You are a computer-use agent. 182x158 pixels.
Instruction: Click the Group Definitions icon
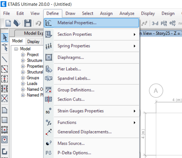point(48,90)
